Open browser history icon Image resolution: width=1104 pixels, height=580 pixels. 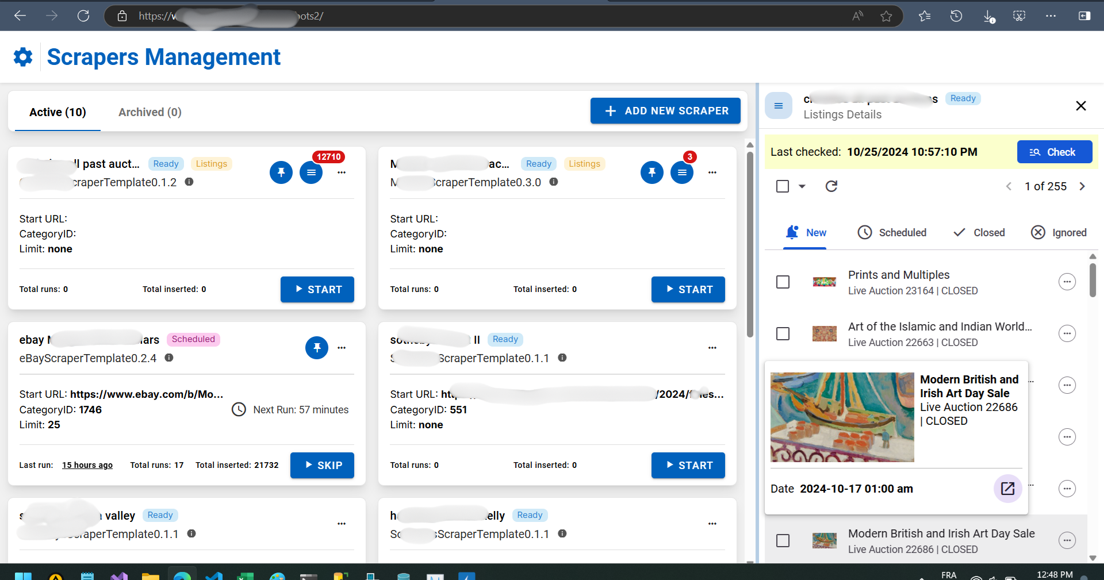[956, 16]
